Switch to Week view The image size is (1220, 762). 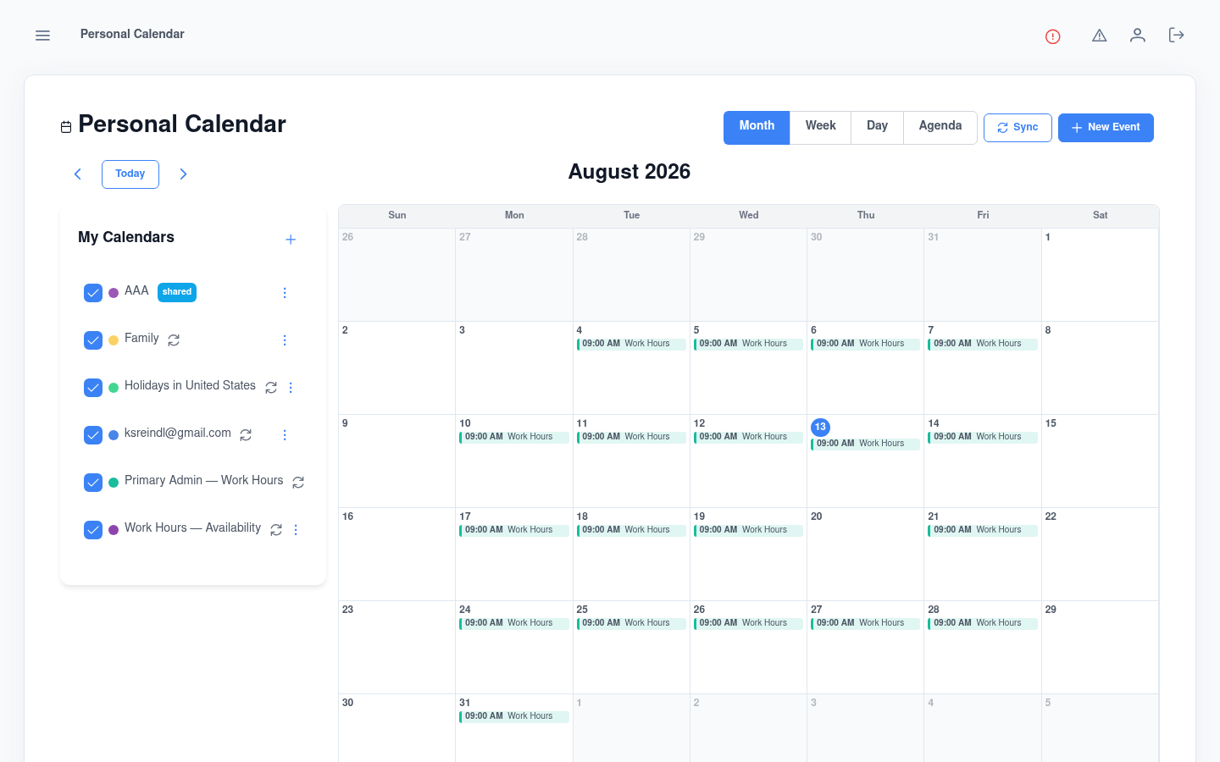click(x=820, y=128)
